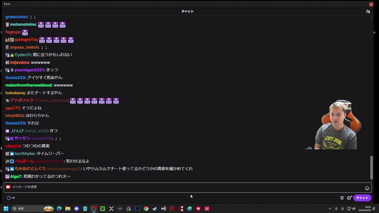Click the subscriber badge beside やっサン
The image size is (379, 213).
click(12, 138)
